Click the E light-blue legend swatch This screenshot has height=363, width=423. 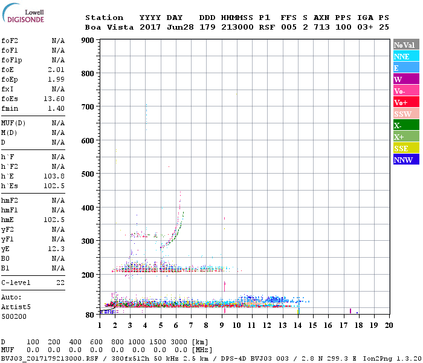point(406,68)
